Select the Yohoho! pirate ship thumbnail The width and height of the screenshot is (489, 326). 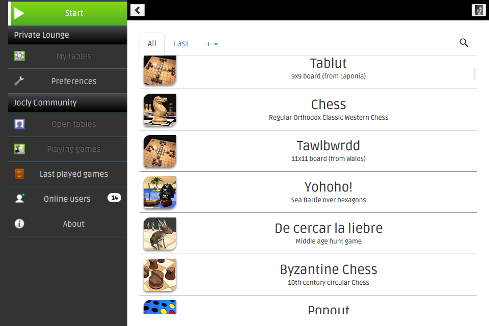(x=160, y=192)
